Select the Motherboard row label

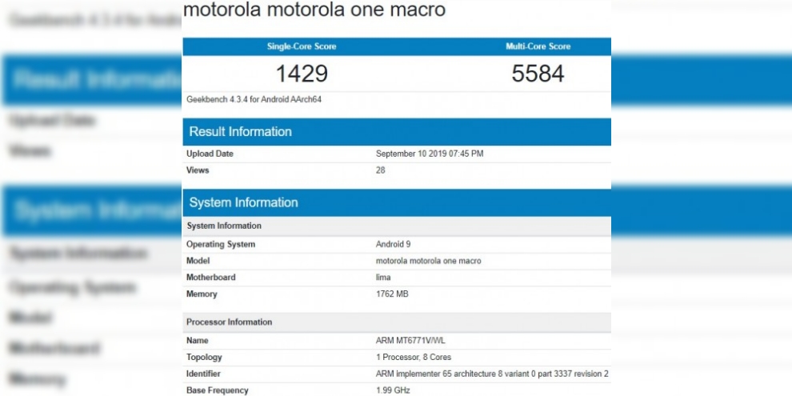coord(210,278)
